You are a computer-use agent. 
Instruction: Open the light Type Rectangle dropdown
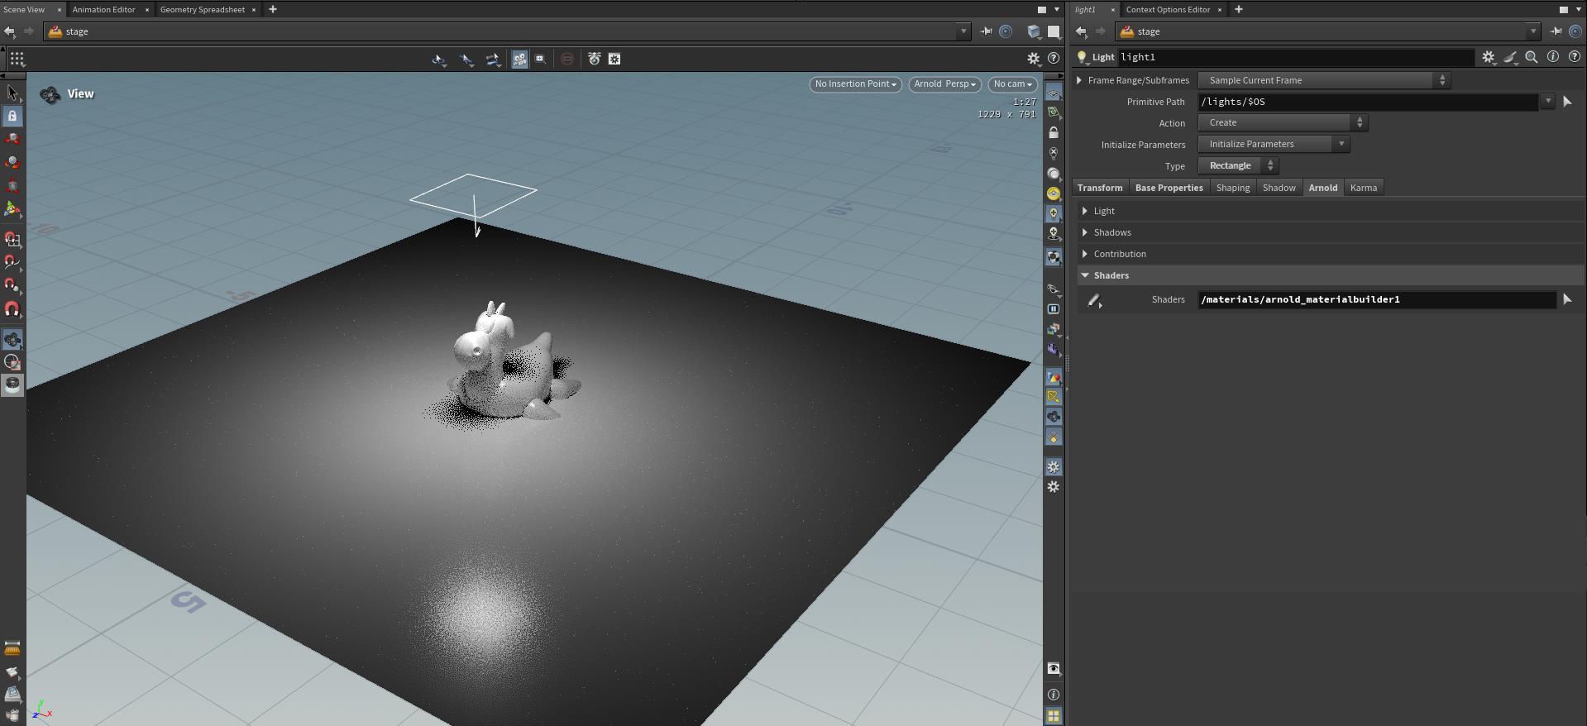[1238, 165]
